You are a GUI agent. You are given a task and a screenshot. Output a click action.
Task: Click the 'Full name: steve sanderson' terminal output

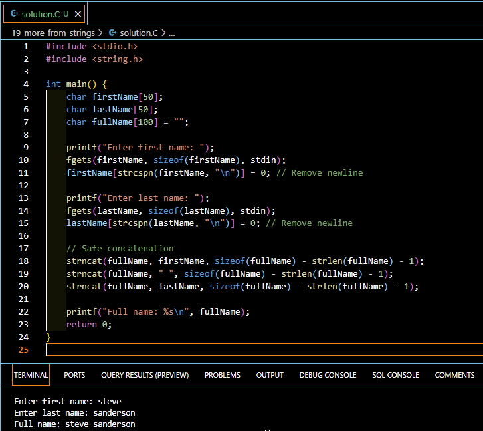pyautogui.click(x=74, y=424)
